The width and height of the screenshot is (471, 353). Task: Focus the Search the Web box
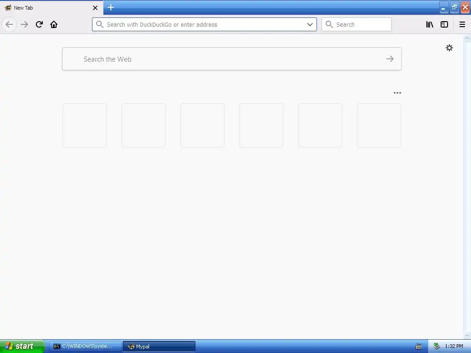(232, 59)
